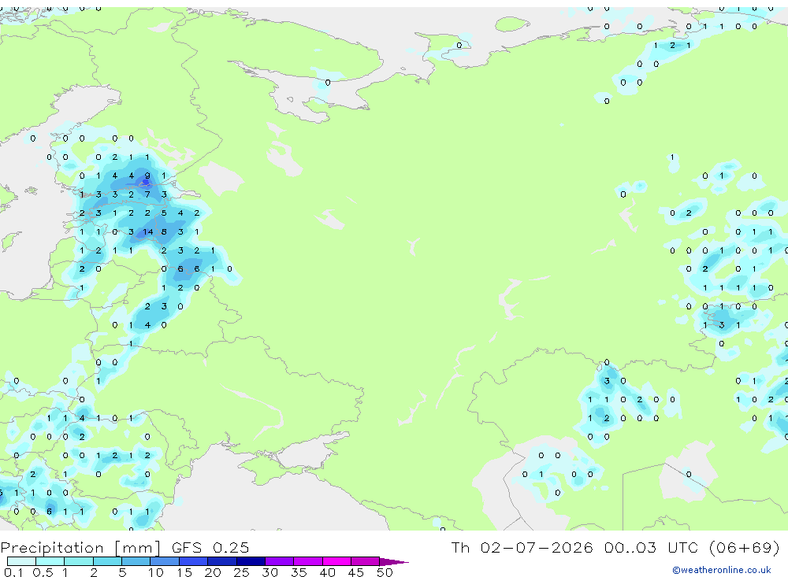Click the 40–45 mm magenta legend swatch
788x577 pixels.
coord(336,561)
